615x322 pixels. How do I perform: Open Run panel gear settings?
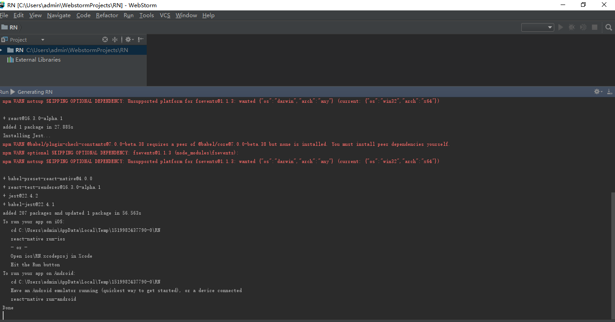tap(598, 91)
